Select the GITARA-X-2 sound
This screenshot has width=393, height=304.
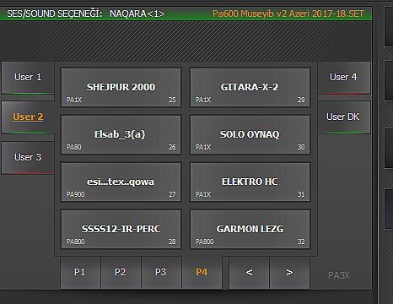[x=250, y=87]
